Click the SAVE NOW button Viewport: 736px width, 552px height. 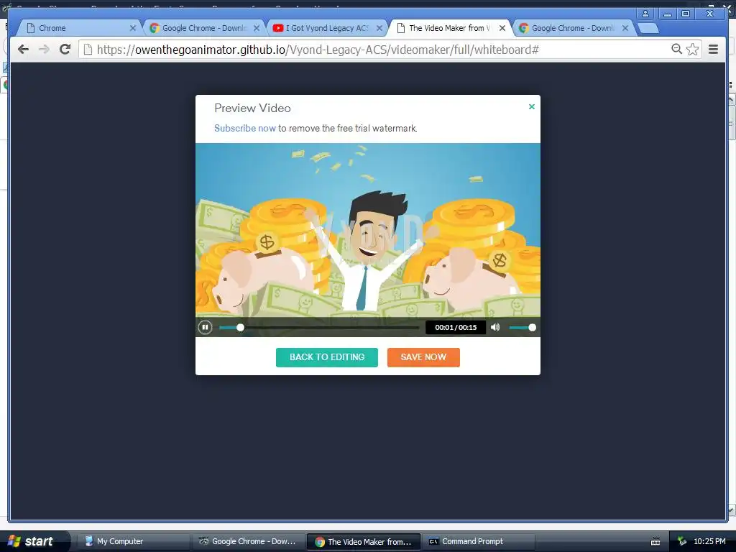pyautogui.click(x=423, y=357)
